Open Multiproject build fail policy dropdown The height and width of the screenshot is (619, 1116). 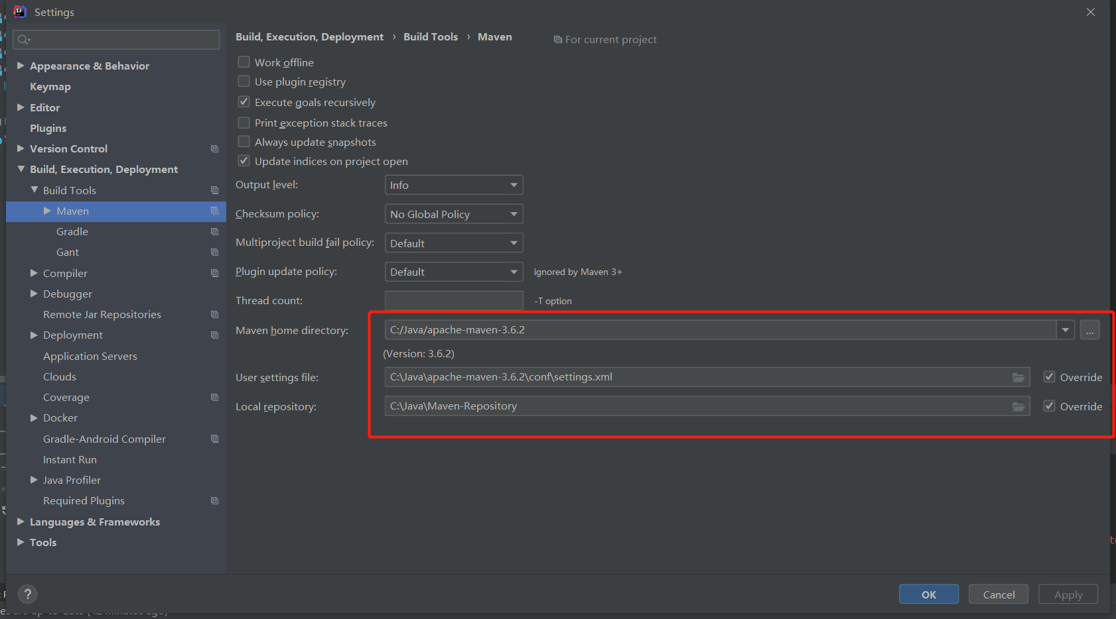click(454, 243)
